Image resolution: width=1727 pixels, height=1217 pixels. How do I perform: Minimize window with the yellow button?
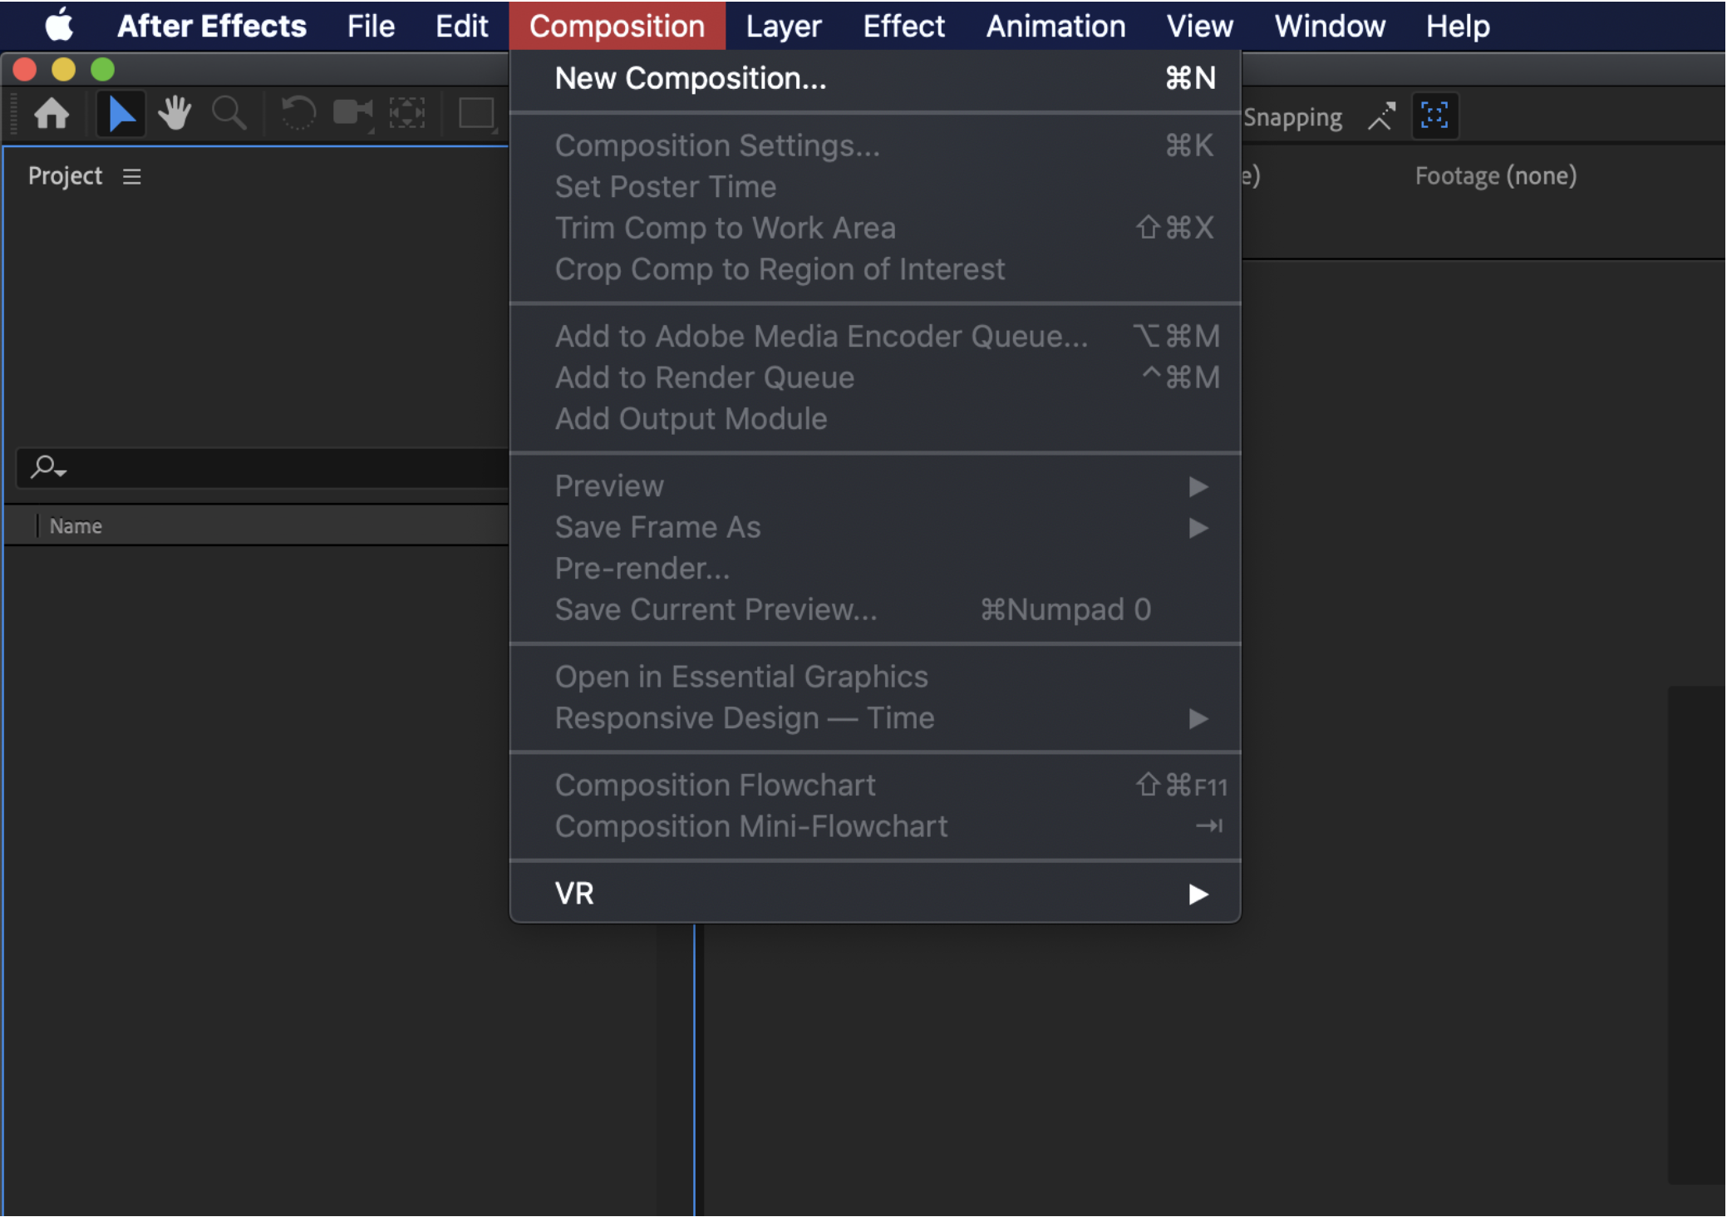point(63,69)
